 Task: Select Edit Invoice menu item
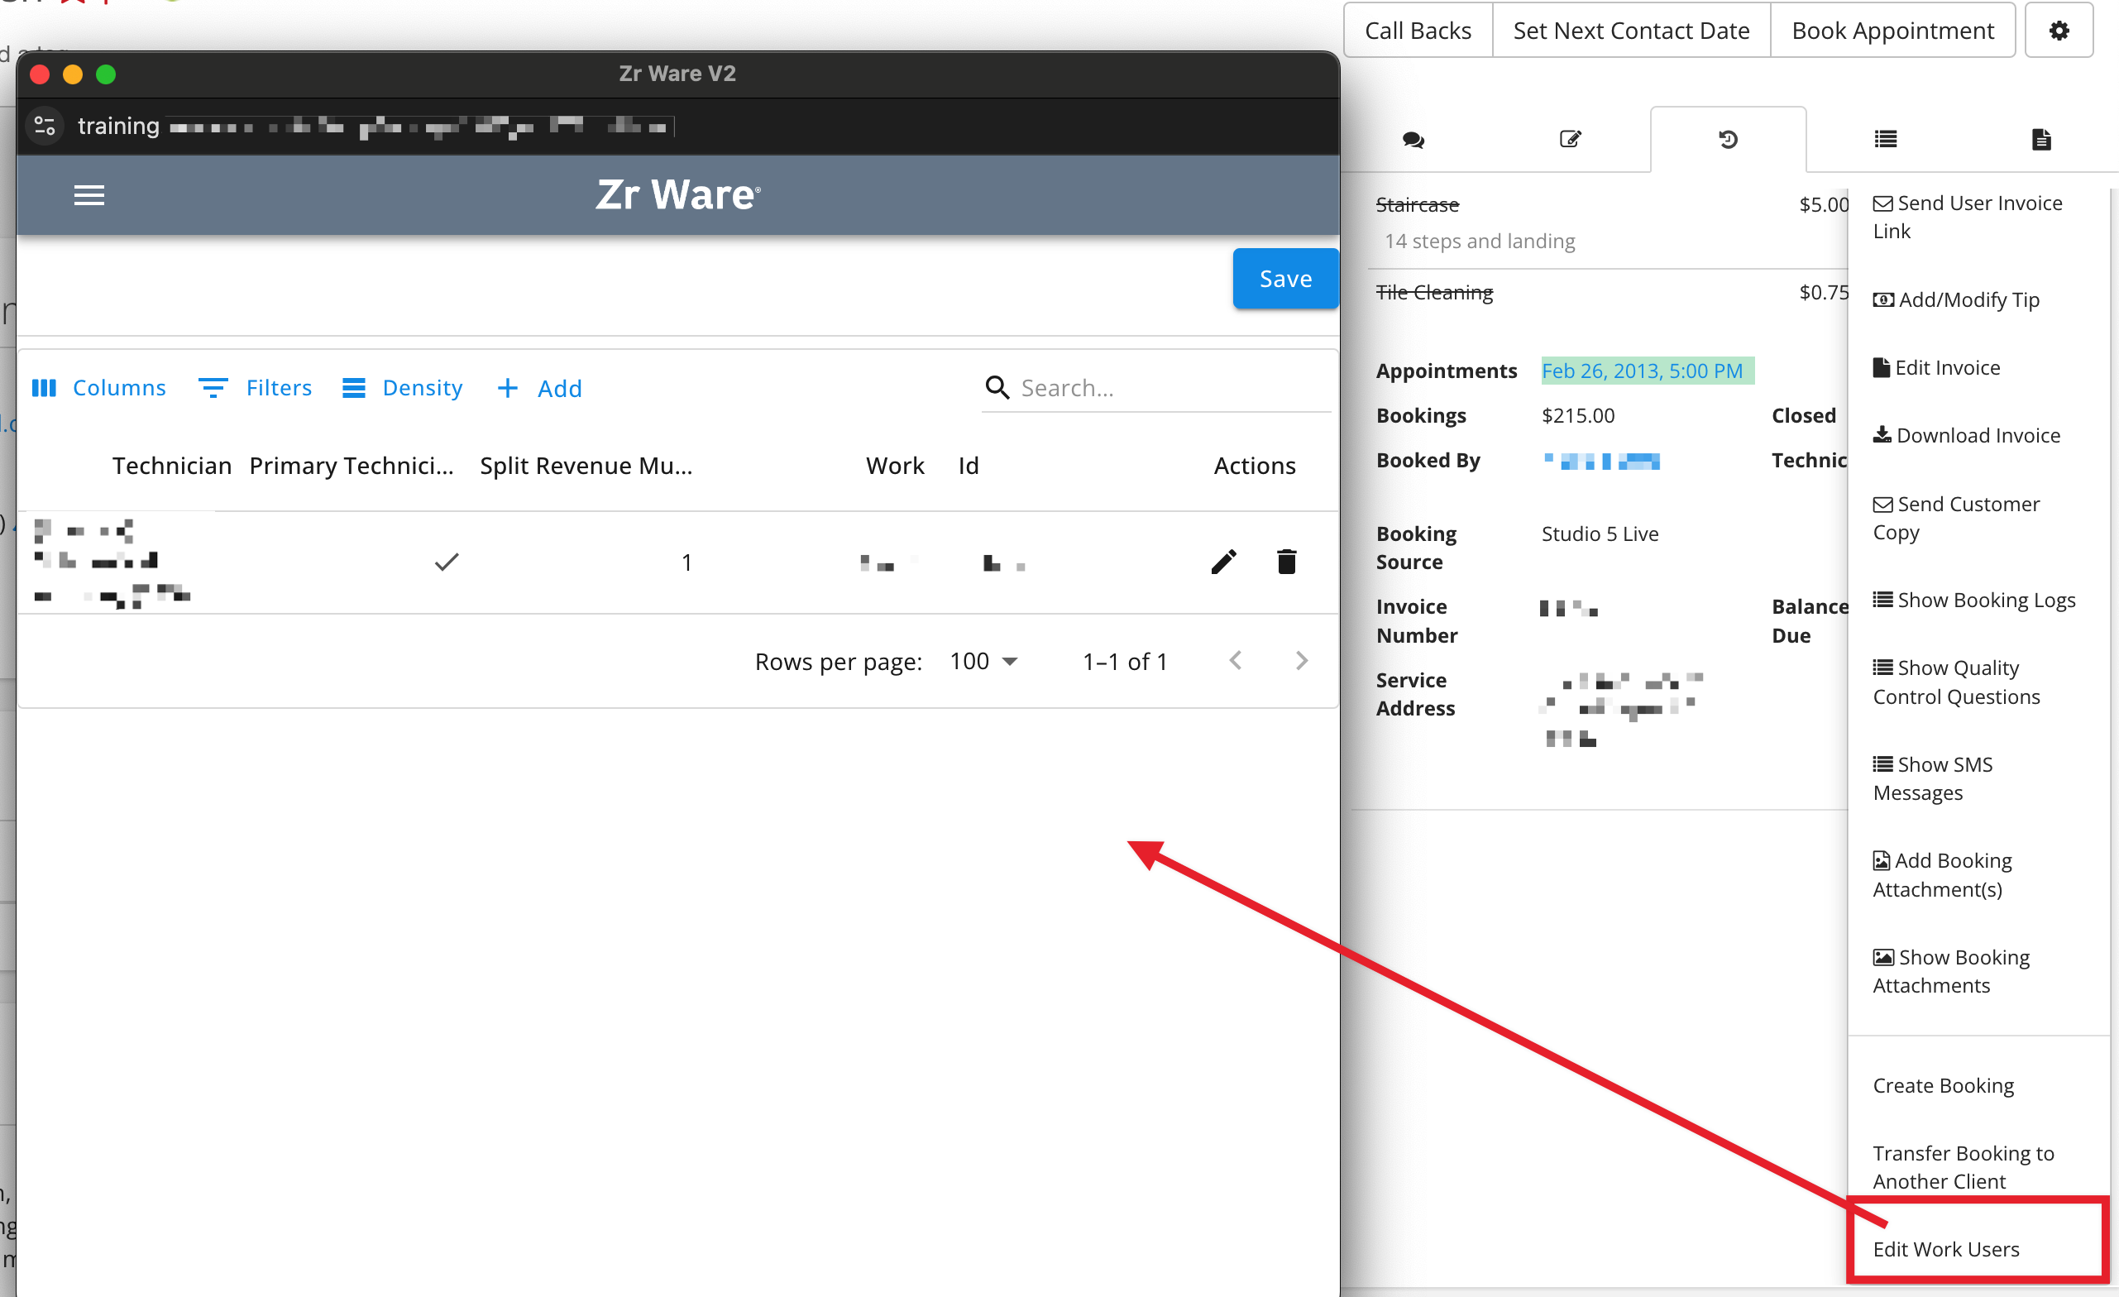coord(1937,367)
